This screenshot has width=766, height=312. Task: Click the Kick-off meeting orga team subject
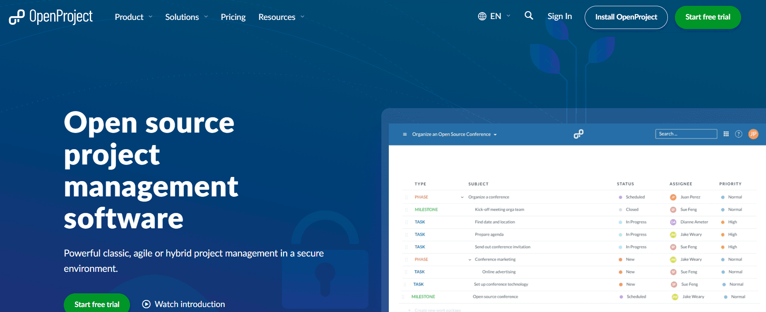click(499, 210)
